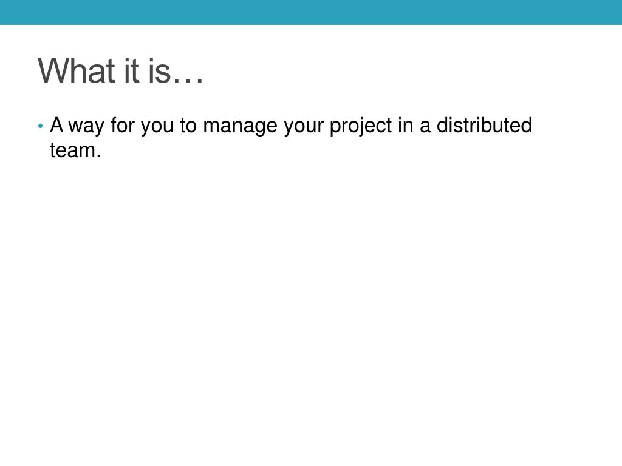Click the empty white slide body area
Viewport: 622px width, 466px height.
click(x=311, y=301)
